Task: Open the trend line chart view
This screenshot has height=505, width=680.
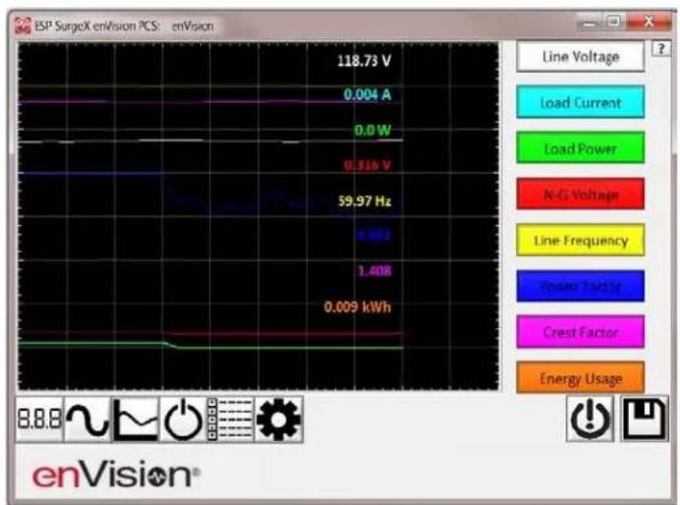Action: tap(136, 420)
